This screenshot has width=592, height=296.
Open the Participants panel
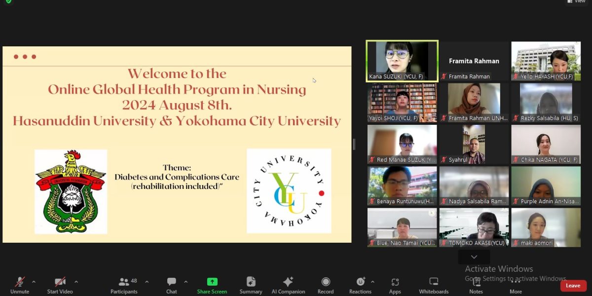[x=124, y=285]
